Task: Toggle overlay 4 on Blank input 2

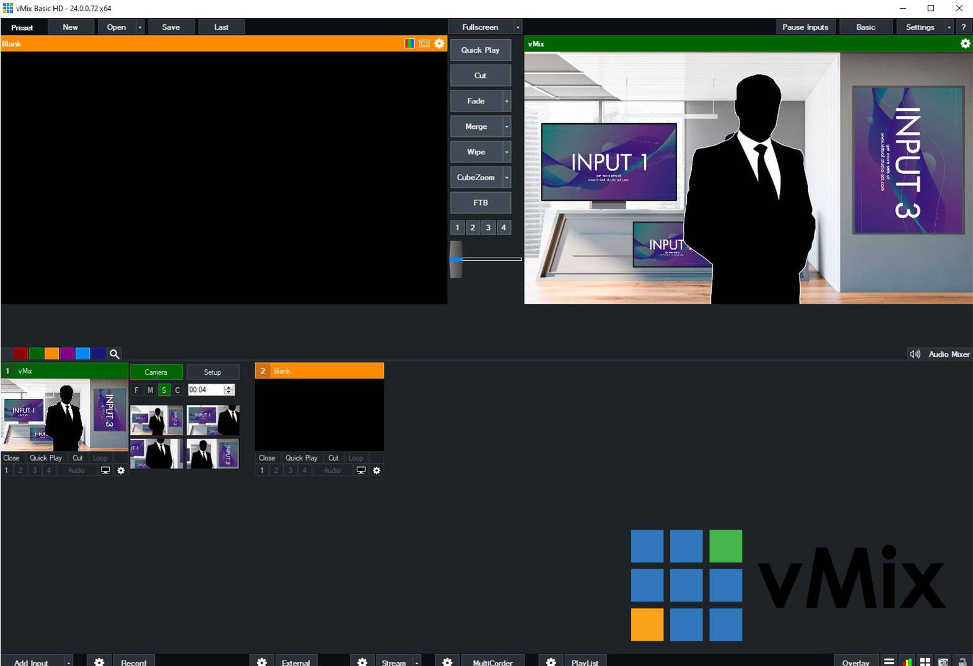Action: 304,470
